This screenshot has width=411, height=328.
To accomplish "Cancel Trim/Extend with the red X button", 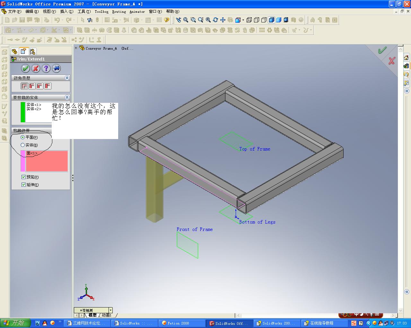I will coord(36,68).
